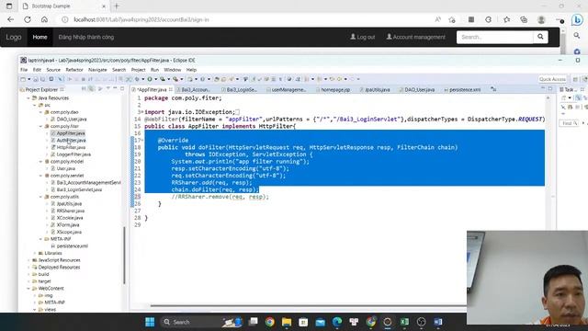Screen dimensions: 588x331
Task: Collapse all in Project Explorer
Action: click(84, 89)
